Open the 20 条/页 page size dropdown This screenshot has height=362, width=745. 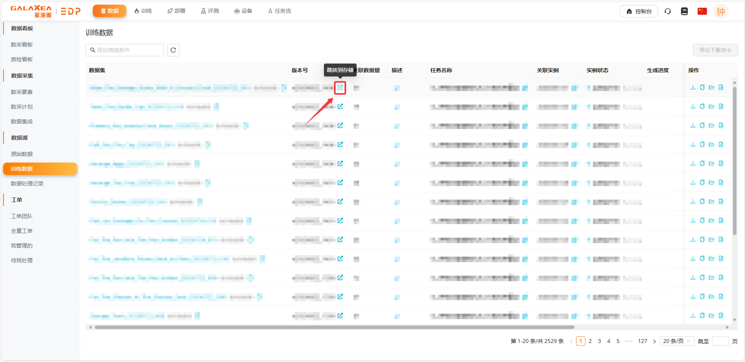pos(677,341)
